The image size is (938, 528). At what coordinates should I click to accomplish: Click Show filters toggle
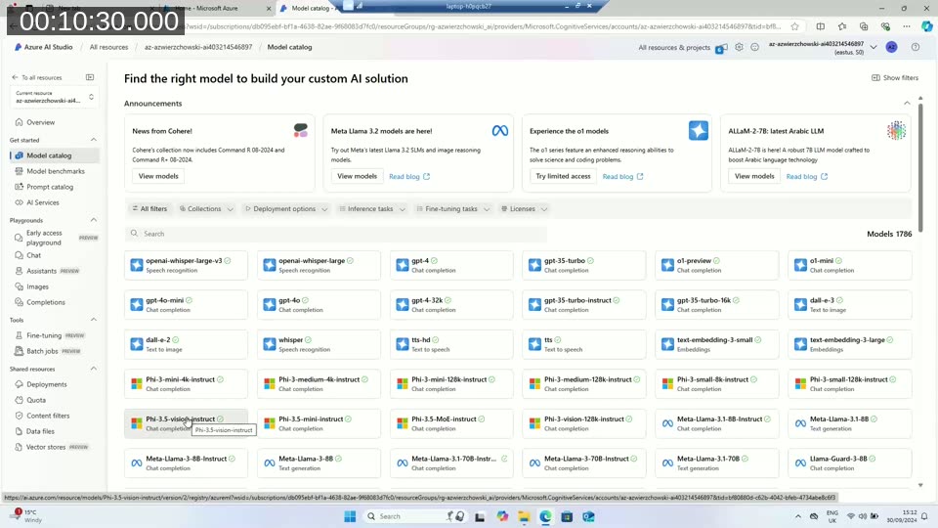tap(895, 78)
